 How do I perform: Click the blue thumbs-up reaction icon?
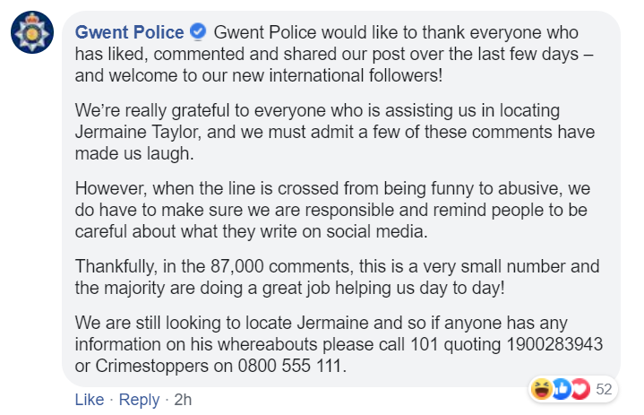(x=562, y=389)
